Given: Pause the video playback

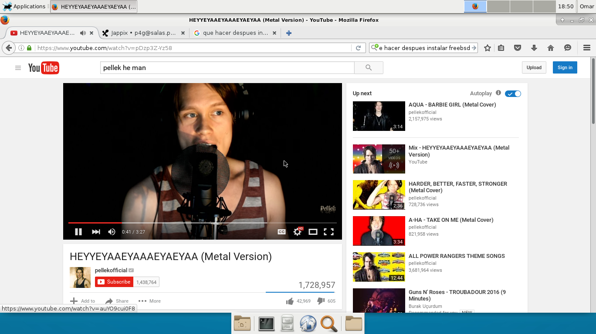Looking at the screenshot, I should (78, 232).
